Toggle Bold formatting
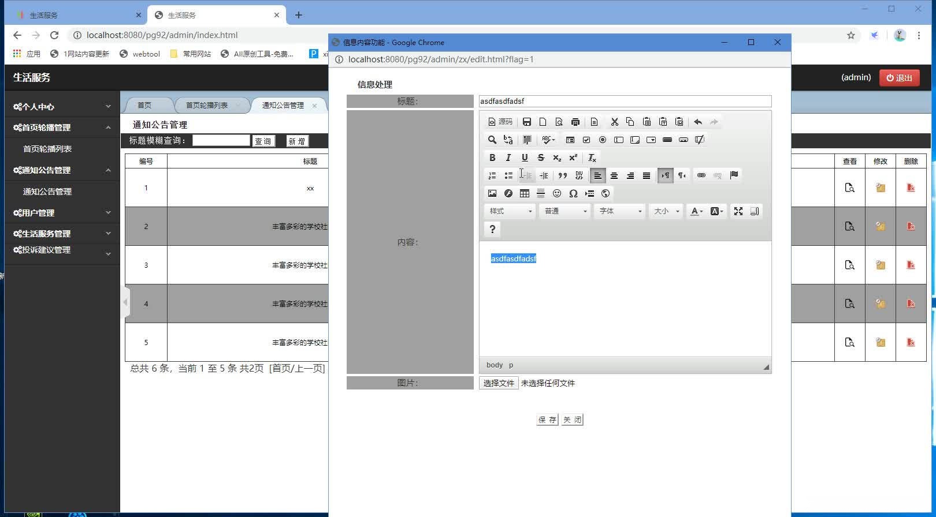936x517 pixels. point(492,158)
